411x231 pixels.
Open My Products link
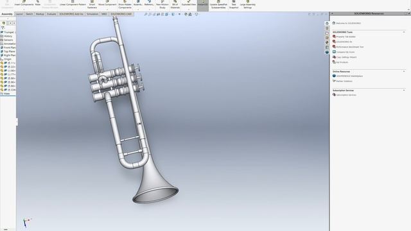(342, 62)
